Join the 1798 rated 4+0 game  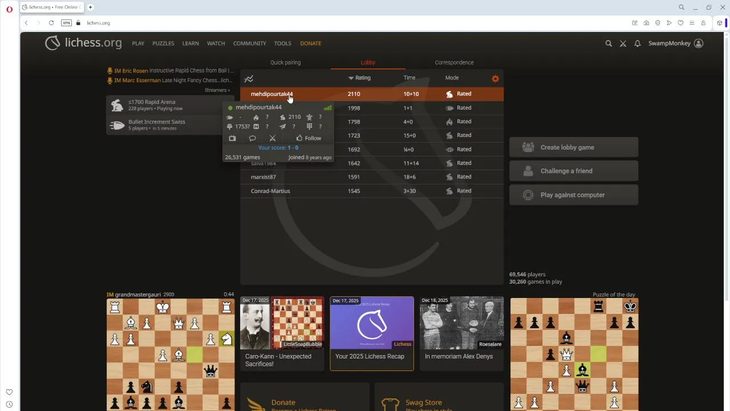372,122
